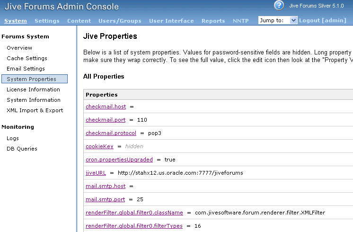Click the hidden cookieKey value
This screenshot has height=232, width=353.
(x=134, y=146)
